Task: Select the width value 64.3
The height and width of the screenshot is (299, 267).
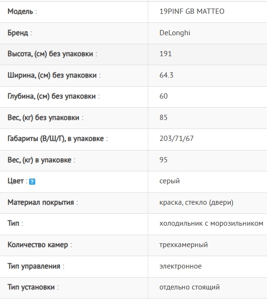Action: click(166, 75)
